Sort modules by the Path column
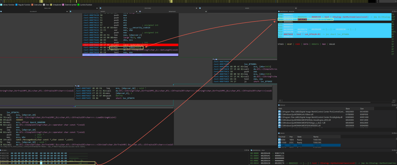This screenshot has width=397, height=165. click(280, 109)
